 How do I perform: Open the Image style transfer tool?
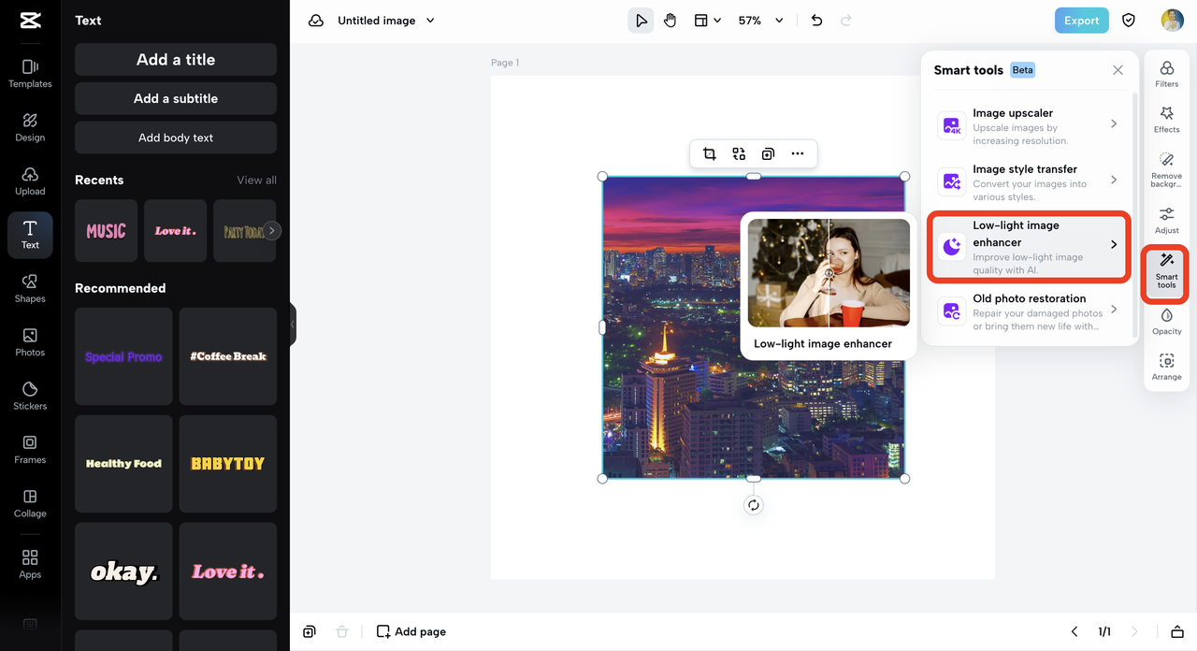point(1028,181)
